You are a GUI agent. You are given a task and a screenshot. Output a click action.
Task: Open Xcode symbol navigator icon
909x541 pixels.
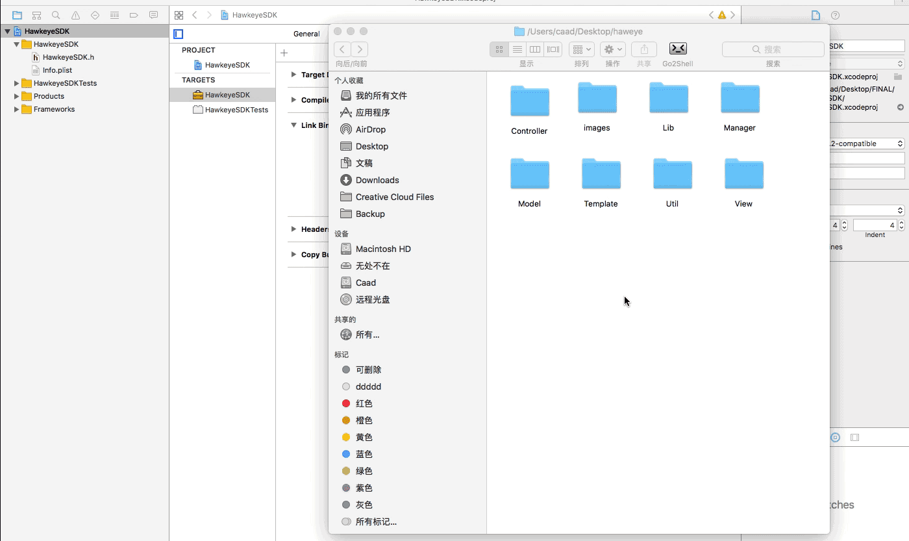[36, 15]
